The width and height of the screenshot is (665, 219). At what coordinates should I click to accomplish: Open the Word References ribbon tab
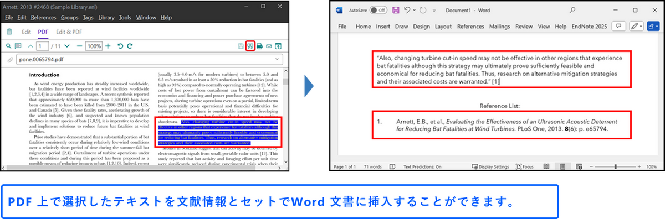(470, 26)
